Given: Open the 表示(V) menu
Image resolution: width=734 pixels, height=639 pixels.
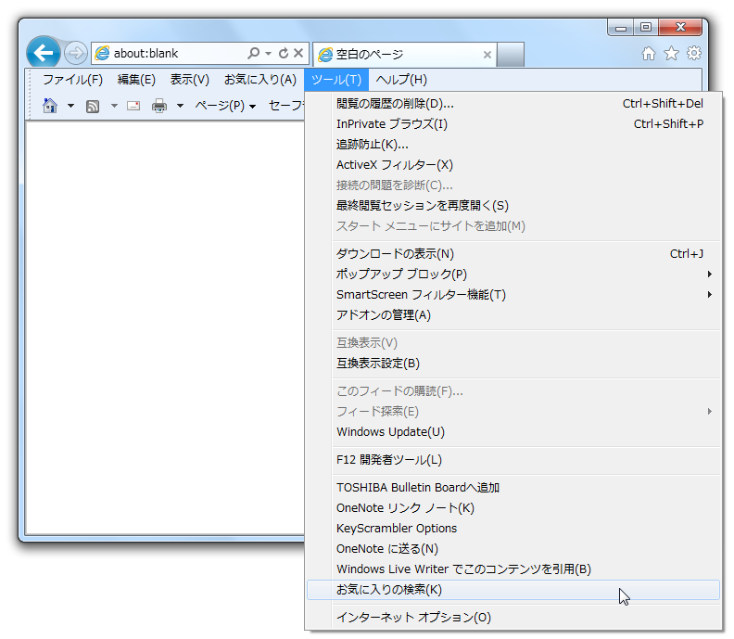Looking at the screenshot, I should coord(190,80).
